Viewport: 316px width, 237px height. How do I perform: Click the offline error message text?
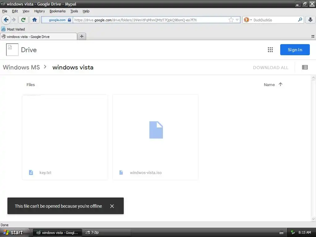(58, 206)
